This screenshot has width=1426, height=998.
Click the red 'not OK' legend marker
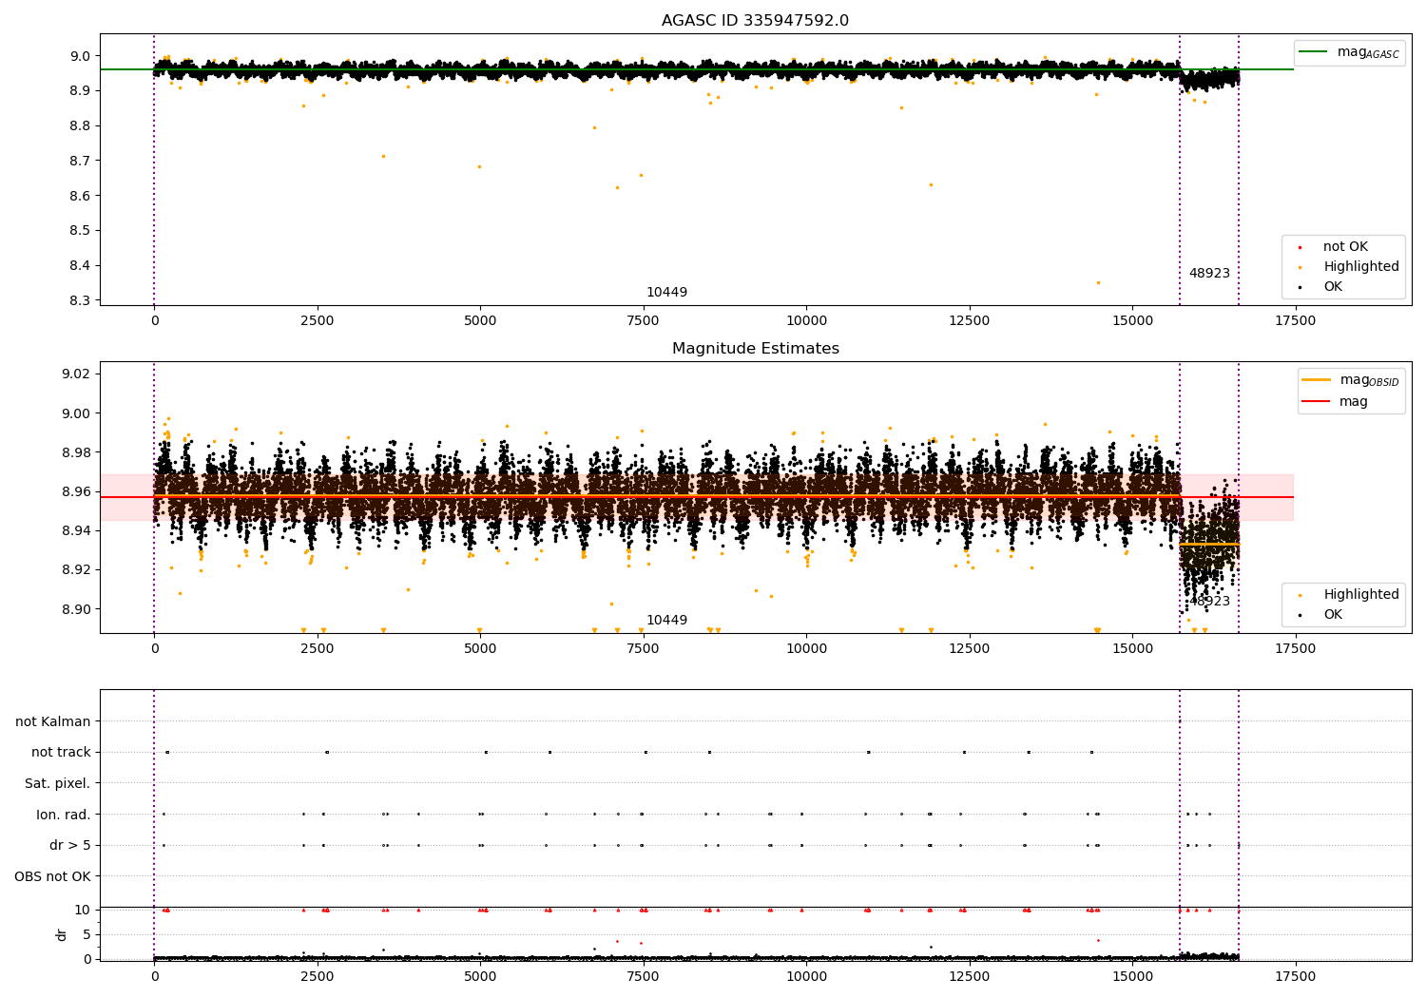pyautogui.click(x=1300, y=248)
